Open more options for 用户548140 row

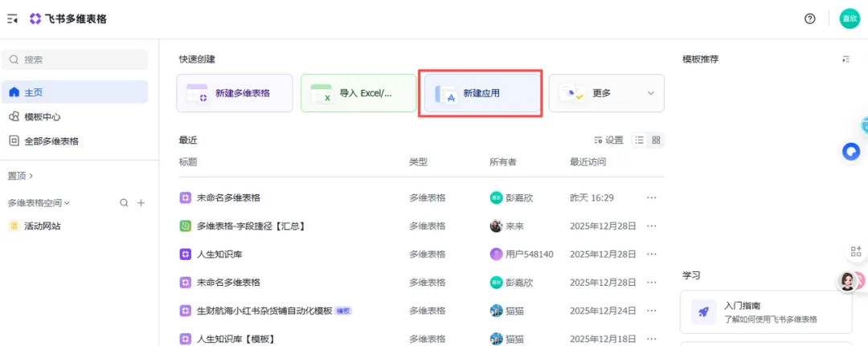coord(652,254)
